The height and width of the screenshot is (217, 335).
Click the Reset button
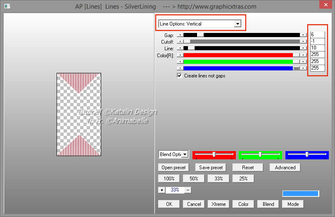[x=248, y=167]
